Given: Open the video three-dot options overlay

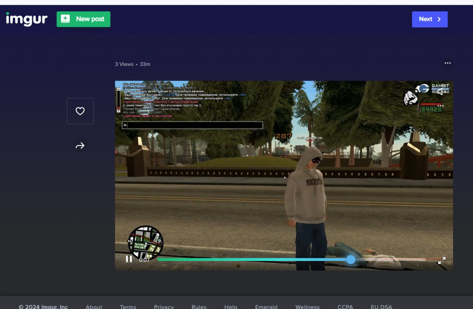Looking at the screenshot, I should tap(440, 106).
